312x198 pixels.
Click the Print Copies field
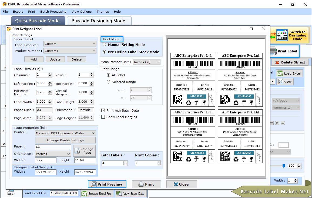(x=148, y=163)
